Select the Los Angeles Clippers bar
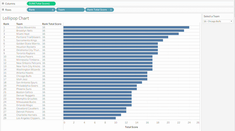This screenshot has height=131, width=235. (90, 118)
